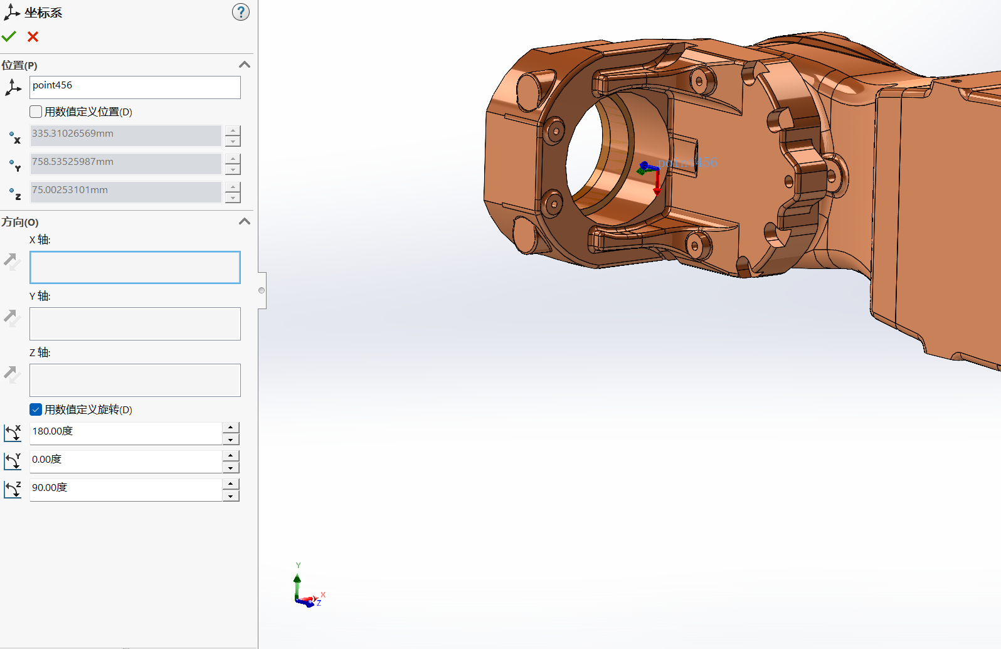Click the point456 origin selection field
Image resolution: width=1001 pixels, height=649 pixels.
135,87
